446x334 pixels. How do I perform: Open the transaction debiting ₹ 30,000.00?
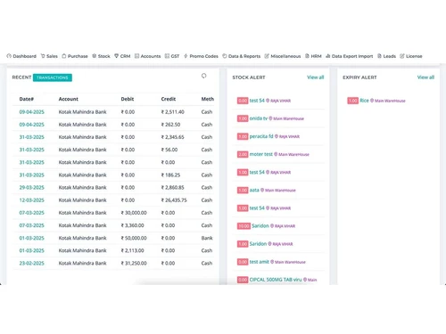31,213
